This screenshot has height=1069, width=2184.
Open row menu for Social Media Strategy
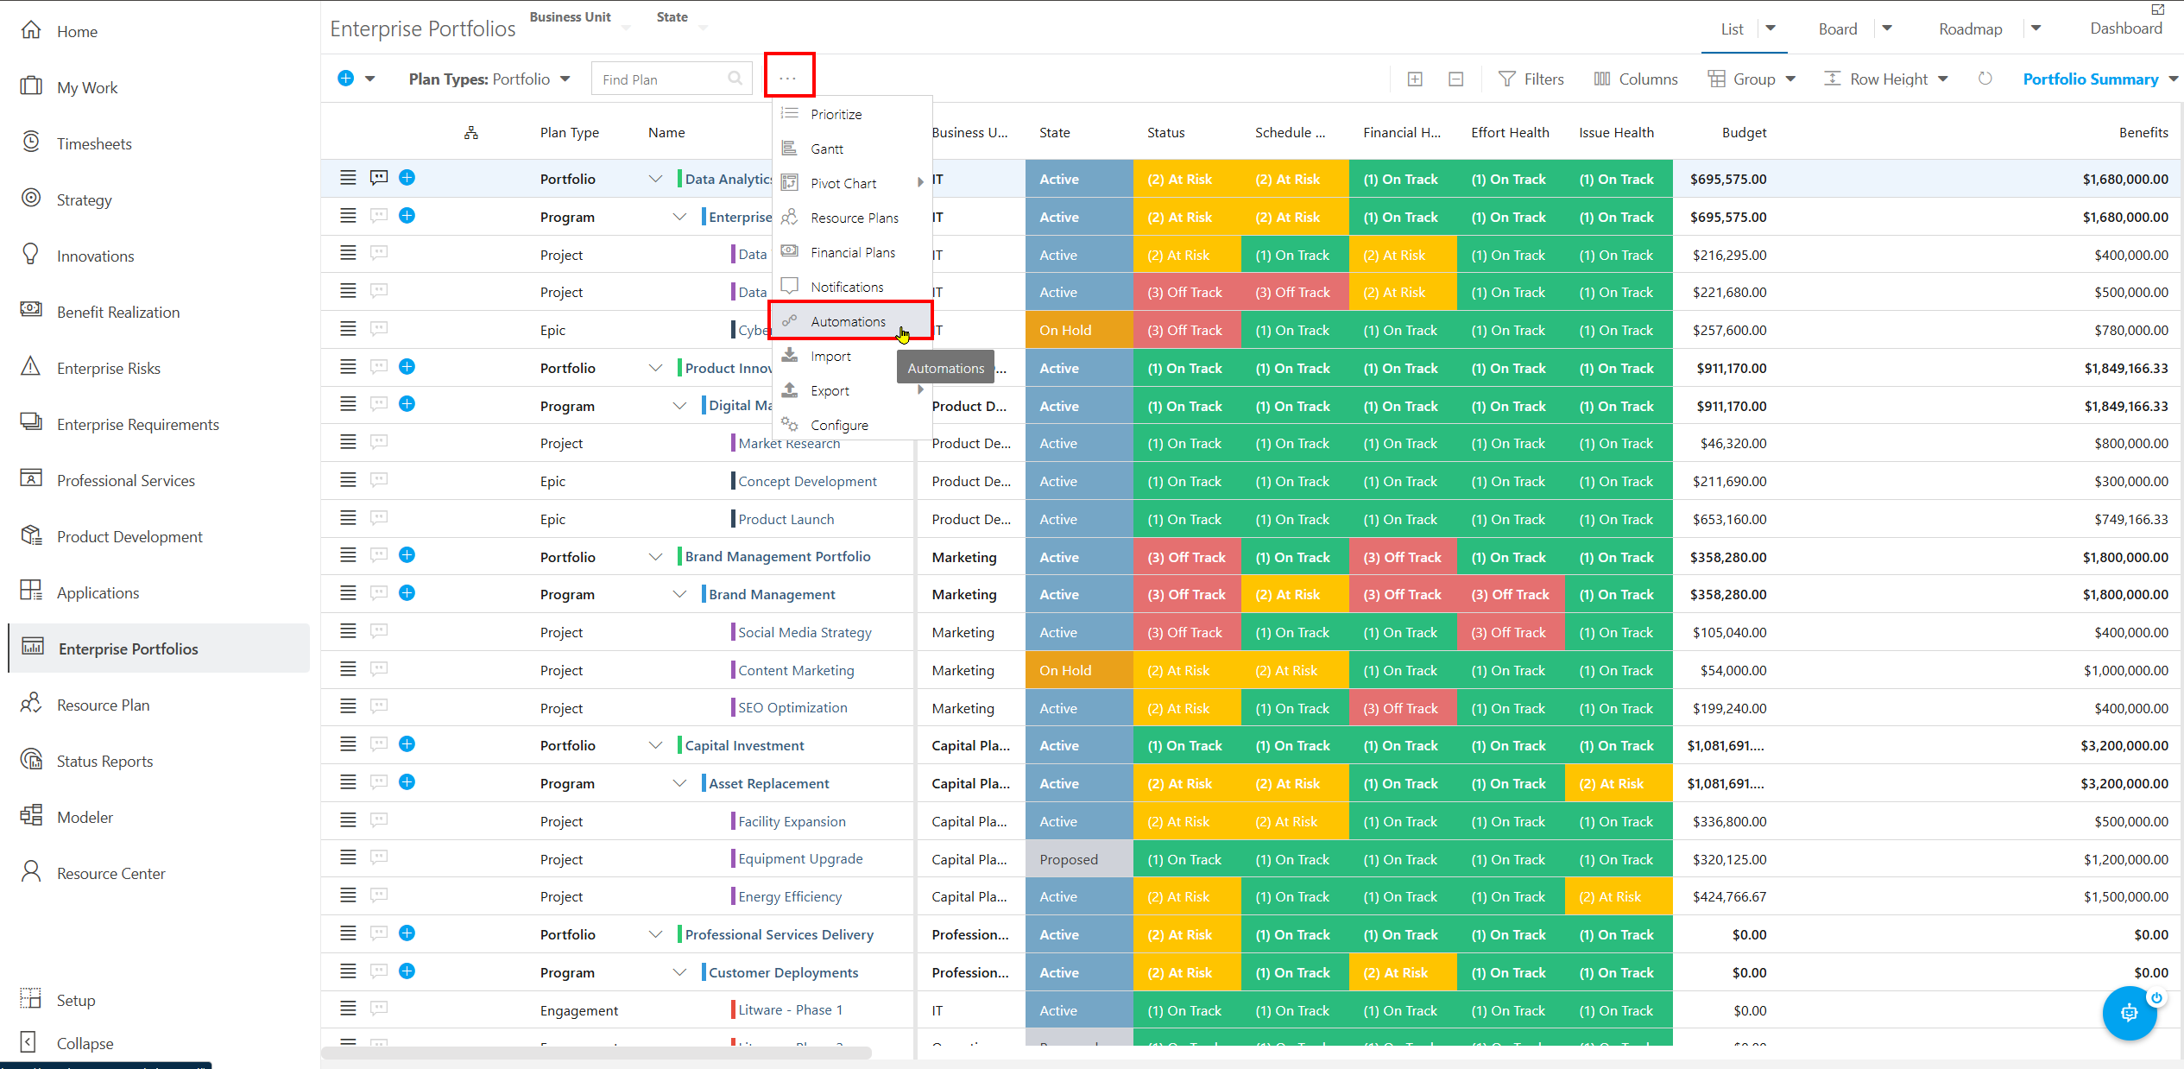pos(348,631)
